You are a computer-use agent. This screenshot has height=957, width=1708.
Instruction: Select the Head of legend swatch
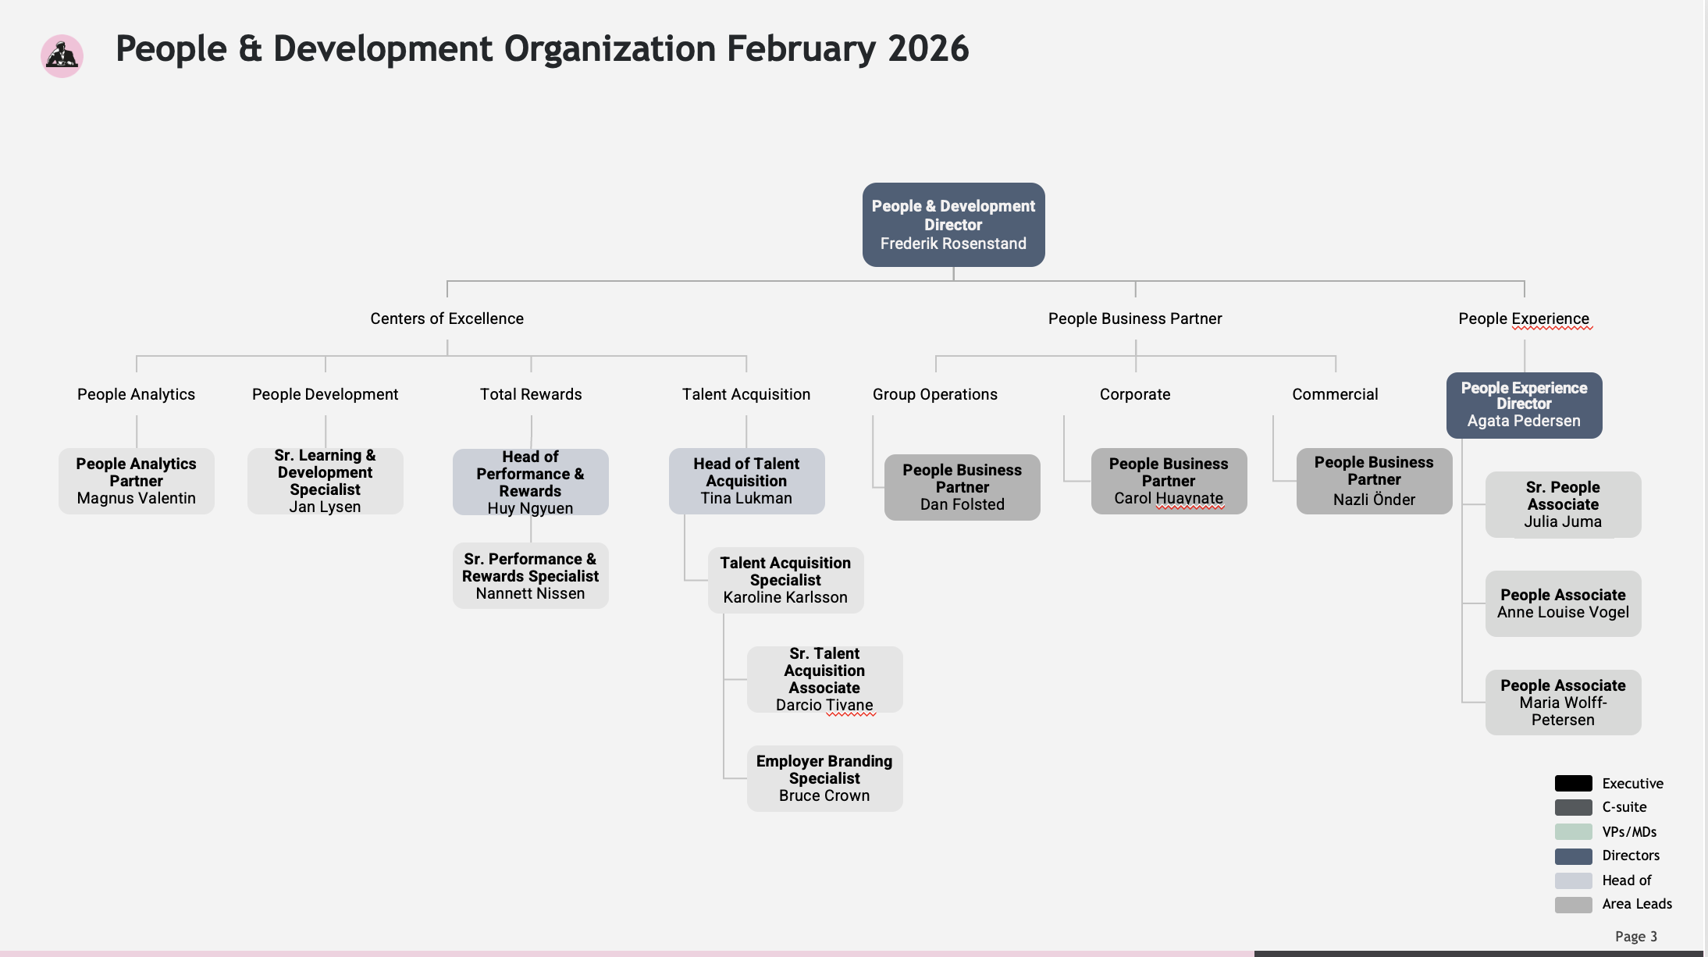[x=1573, y=881]
